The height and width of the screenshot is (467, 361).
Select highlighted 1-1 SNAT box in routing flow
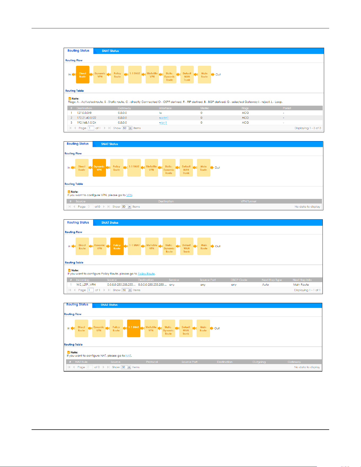[134, 328]
